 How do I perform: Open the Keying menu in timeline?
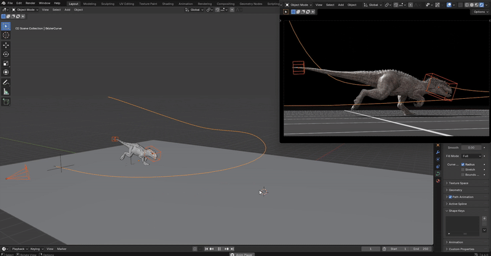37,249
